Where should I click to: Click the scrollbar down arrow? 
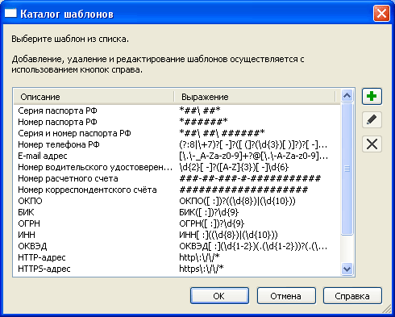tap(347, 269)
